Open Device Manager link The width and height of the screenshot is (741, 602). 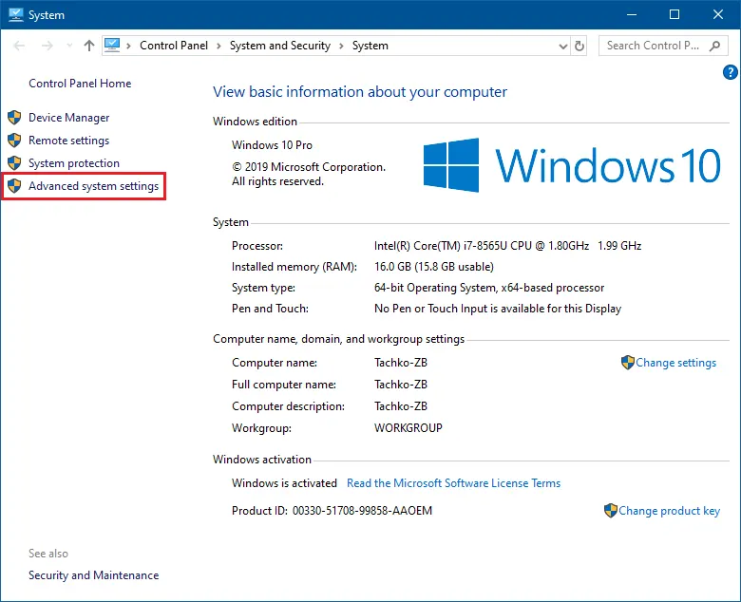[69, 118]
